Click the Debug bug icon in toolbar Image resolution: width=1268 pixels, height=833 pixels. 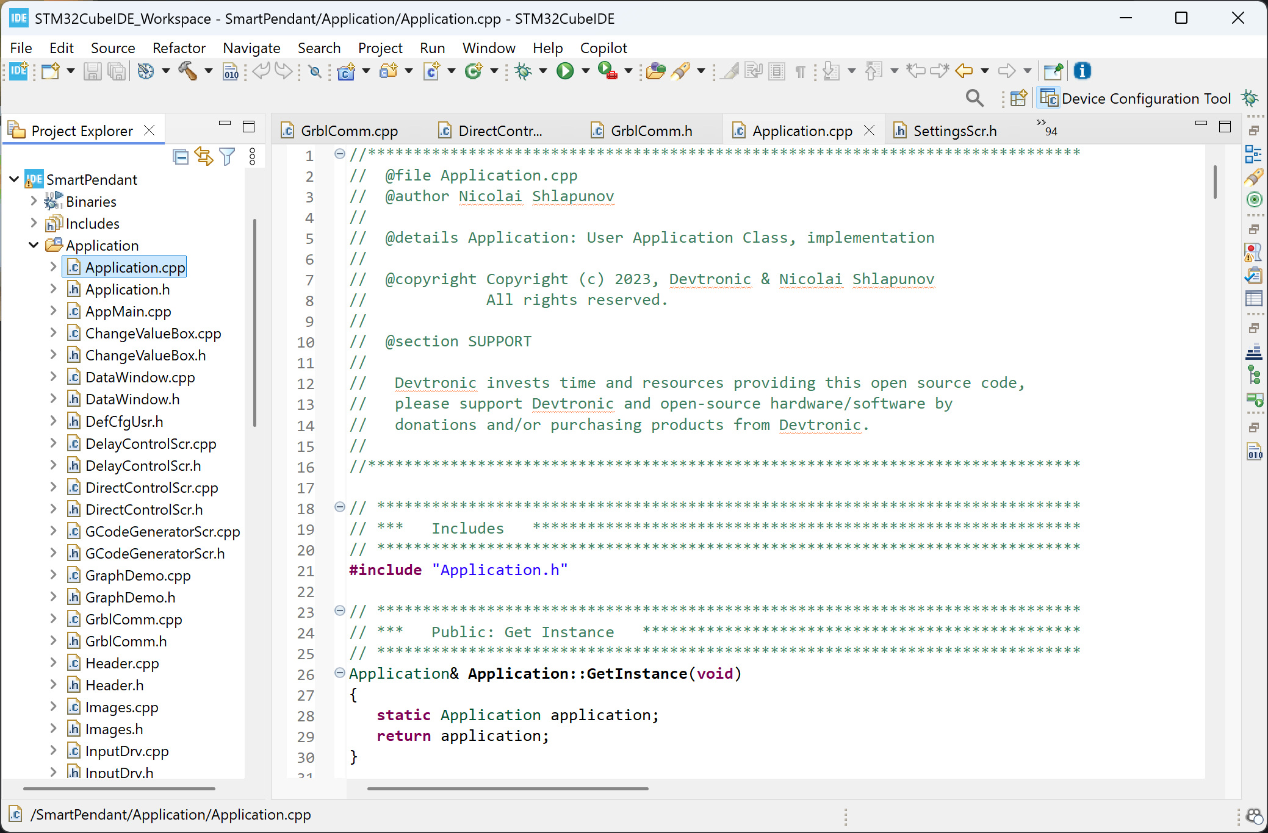click(524, 71)
